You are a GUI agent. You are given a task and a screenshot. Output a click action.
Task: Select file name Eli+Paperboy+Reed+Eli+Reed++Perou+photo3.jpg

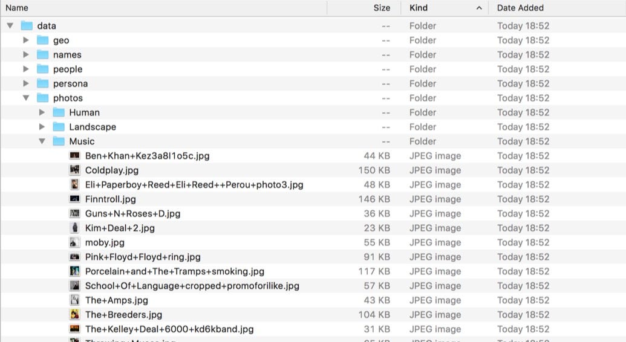pyautogui.click(x=194, y=185)
